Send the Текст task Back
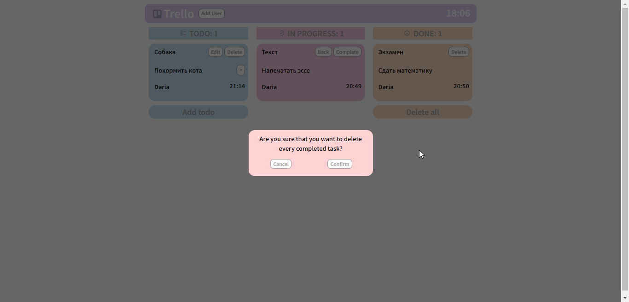Screen dimensions: 629x302 tap(323, 52)
